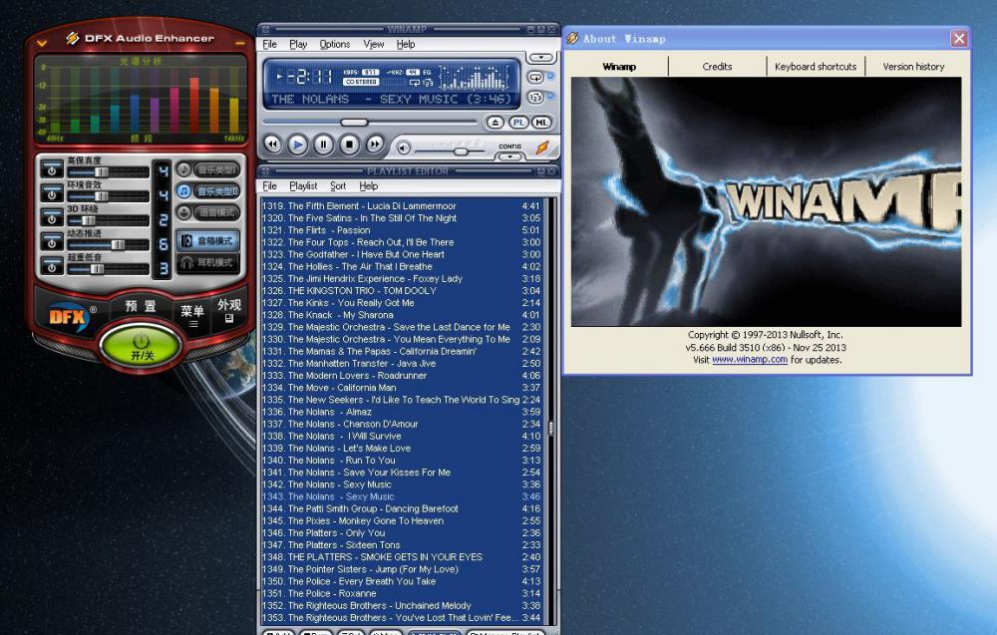The height and width of the screenshot is (635, 997).
Task: Expand the CONFIG dropdown arrow in Winamp
Action: [x=509, y=157]
